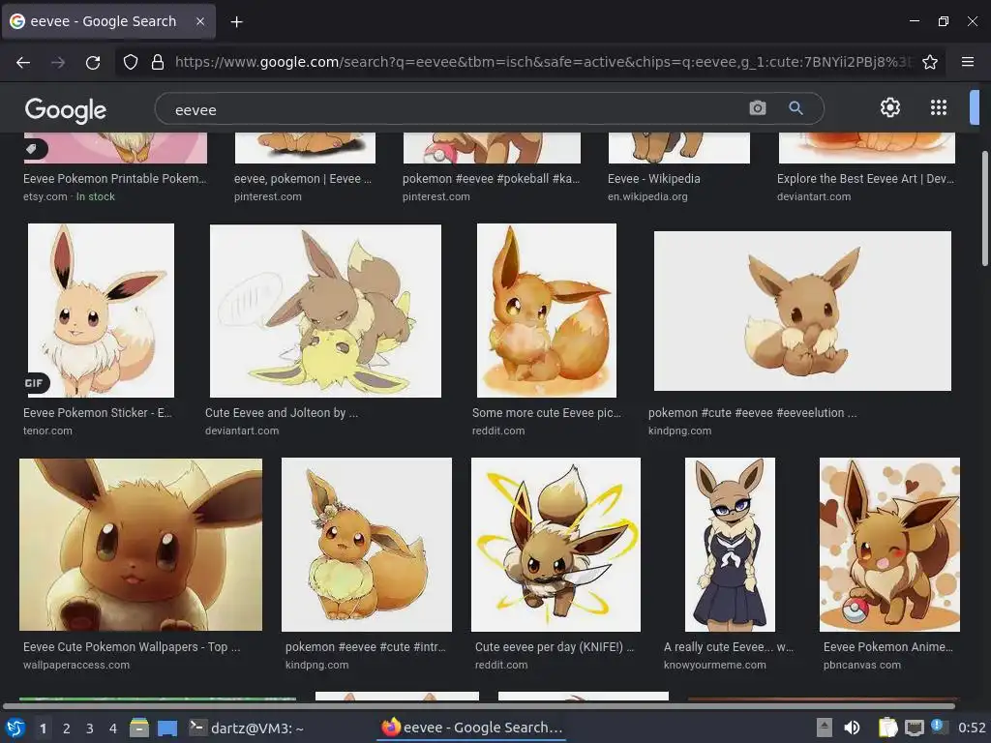Search by image with the camera icon
The width and height of the screenshot is (991, 743).
pyautogui.click(x=757, y=108)
